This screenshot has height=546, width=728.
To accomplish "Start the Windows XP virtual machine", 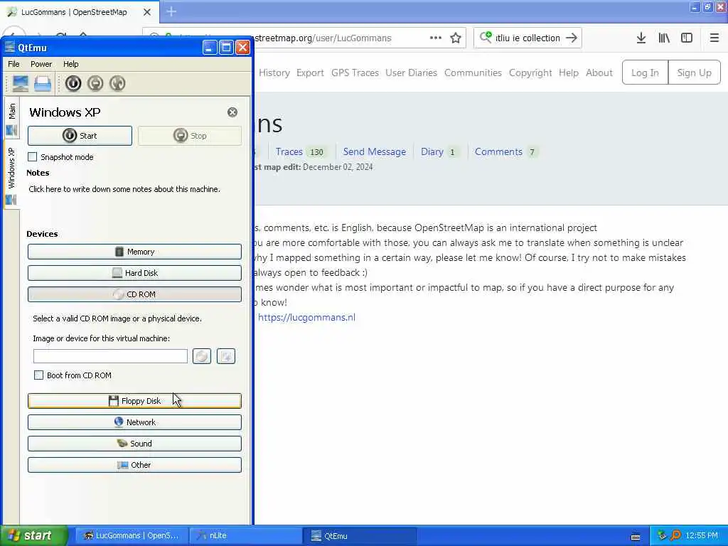I will tap(80, 136).
